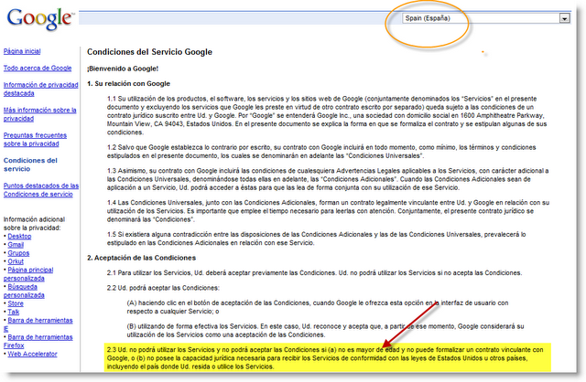This screenshot has height=382, width=586.
Task: Go to Información de privacidad destacada
Action: pyautogui.click(x=40, y=90)
